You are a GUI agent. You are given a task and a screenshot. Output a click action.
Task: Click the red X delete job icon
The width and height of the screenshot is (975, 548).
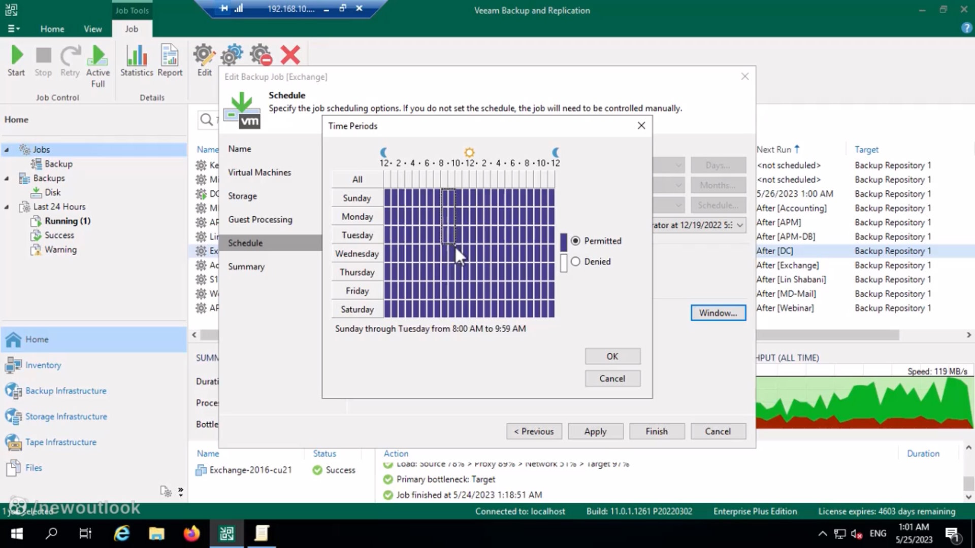(x=290, y=55)
